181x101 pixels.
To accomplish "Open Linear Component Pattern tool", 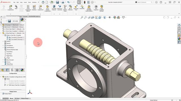I will click(x=28, y=8).
